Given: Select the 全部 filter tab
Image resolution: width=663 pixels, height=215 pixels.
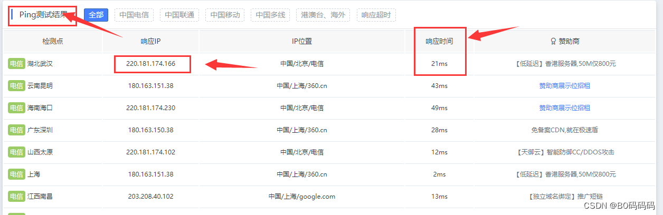Looking at the screenshot, I should [96, 15].
